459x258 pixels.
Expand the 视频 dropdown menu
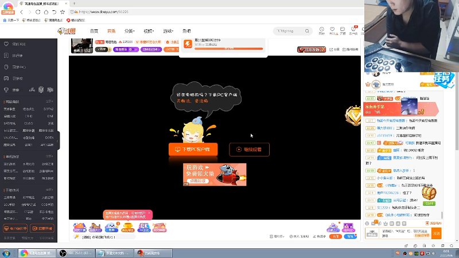[x=149, y=31]
